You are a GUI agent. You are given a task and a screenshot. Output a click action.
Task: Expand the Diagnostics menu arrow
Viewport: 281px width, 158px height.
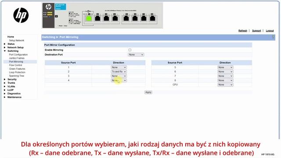click(x=5, y=93)
